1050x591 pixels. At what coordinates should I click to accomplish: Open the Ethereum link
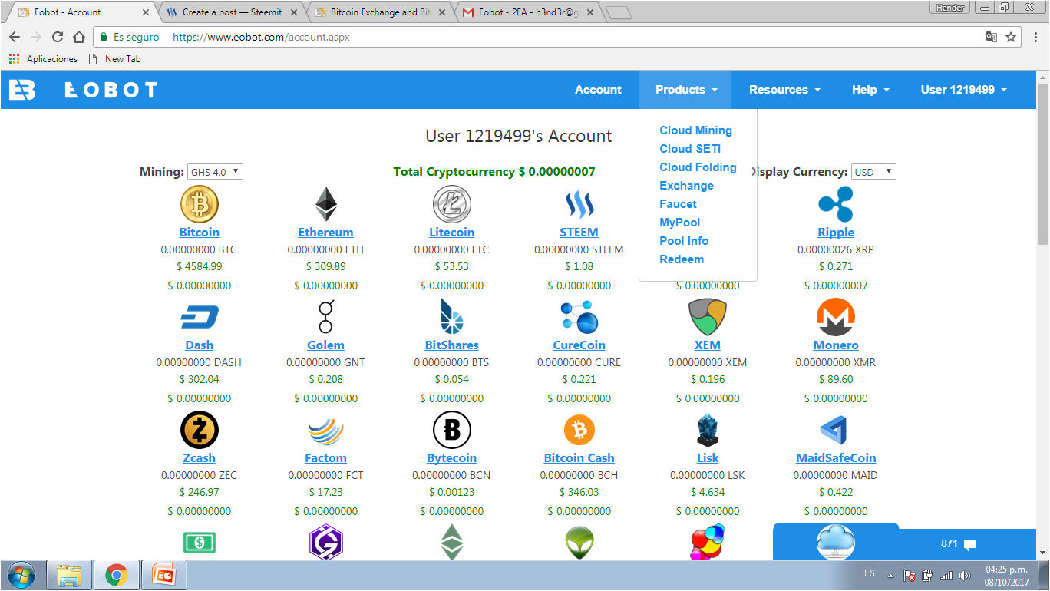(326, 233)
